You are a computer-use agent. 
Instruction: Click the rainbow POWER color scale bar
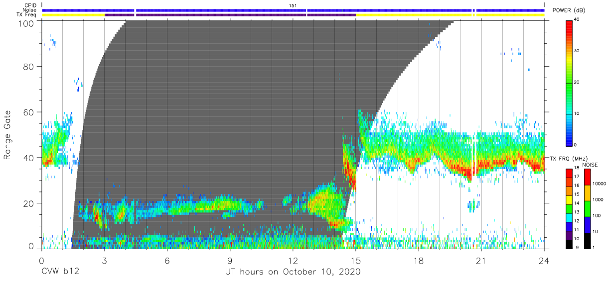point(570,83)
